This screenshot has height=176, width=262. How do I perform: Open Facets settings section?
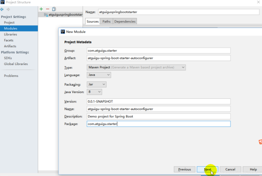9,40
